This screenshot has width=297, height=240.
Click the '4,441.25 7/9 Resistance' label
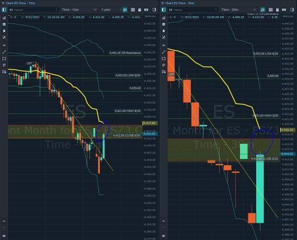(x=125, y=53)
